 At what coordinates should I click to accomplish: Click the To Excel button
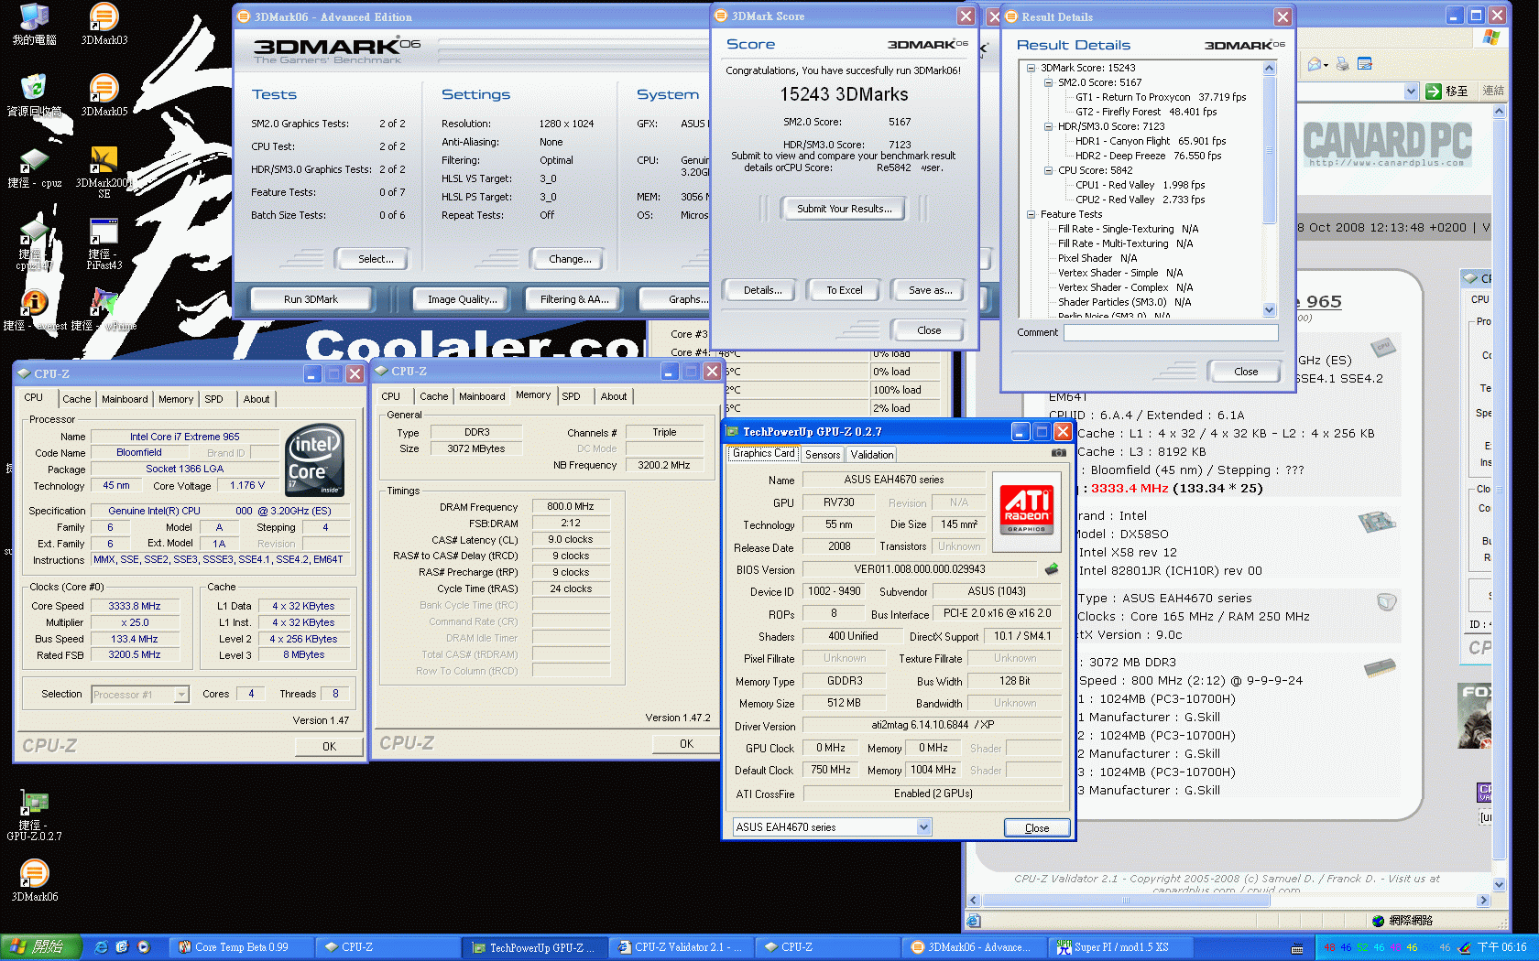(844, 290)
